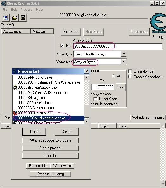Click the scan progress bar

89,21
